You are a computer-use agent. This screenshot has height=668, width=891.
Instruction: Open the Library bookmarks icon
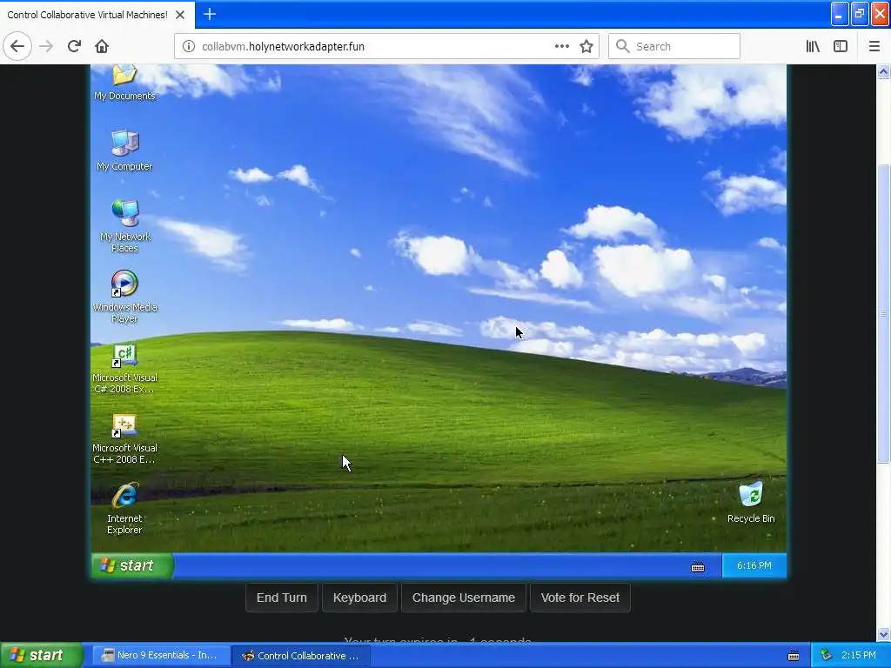[813, 46]
